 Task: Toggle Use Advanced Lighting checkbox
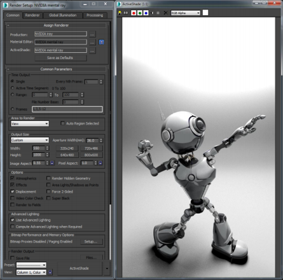[x=12, y=220]
